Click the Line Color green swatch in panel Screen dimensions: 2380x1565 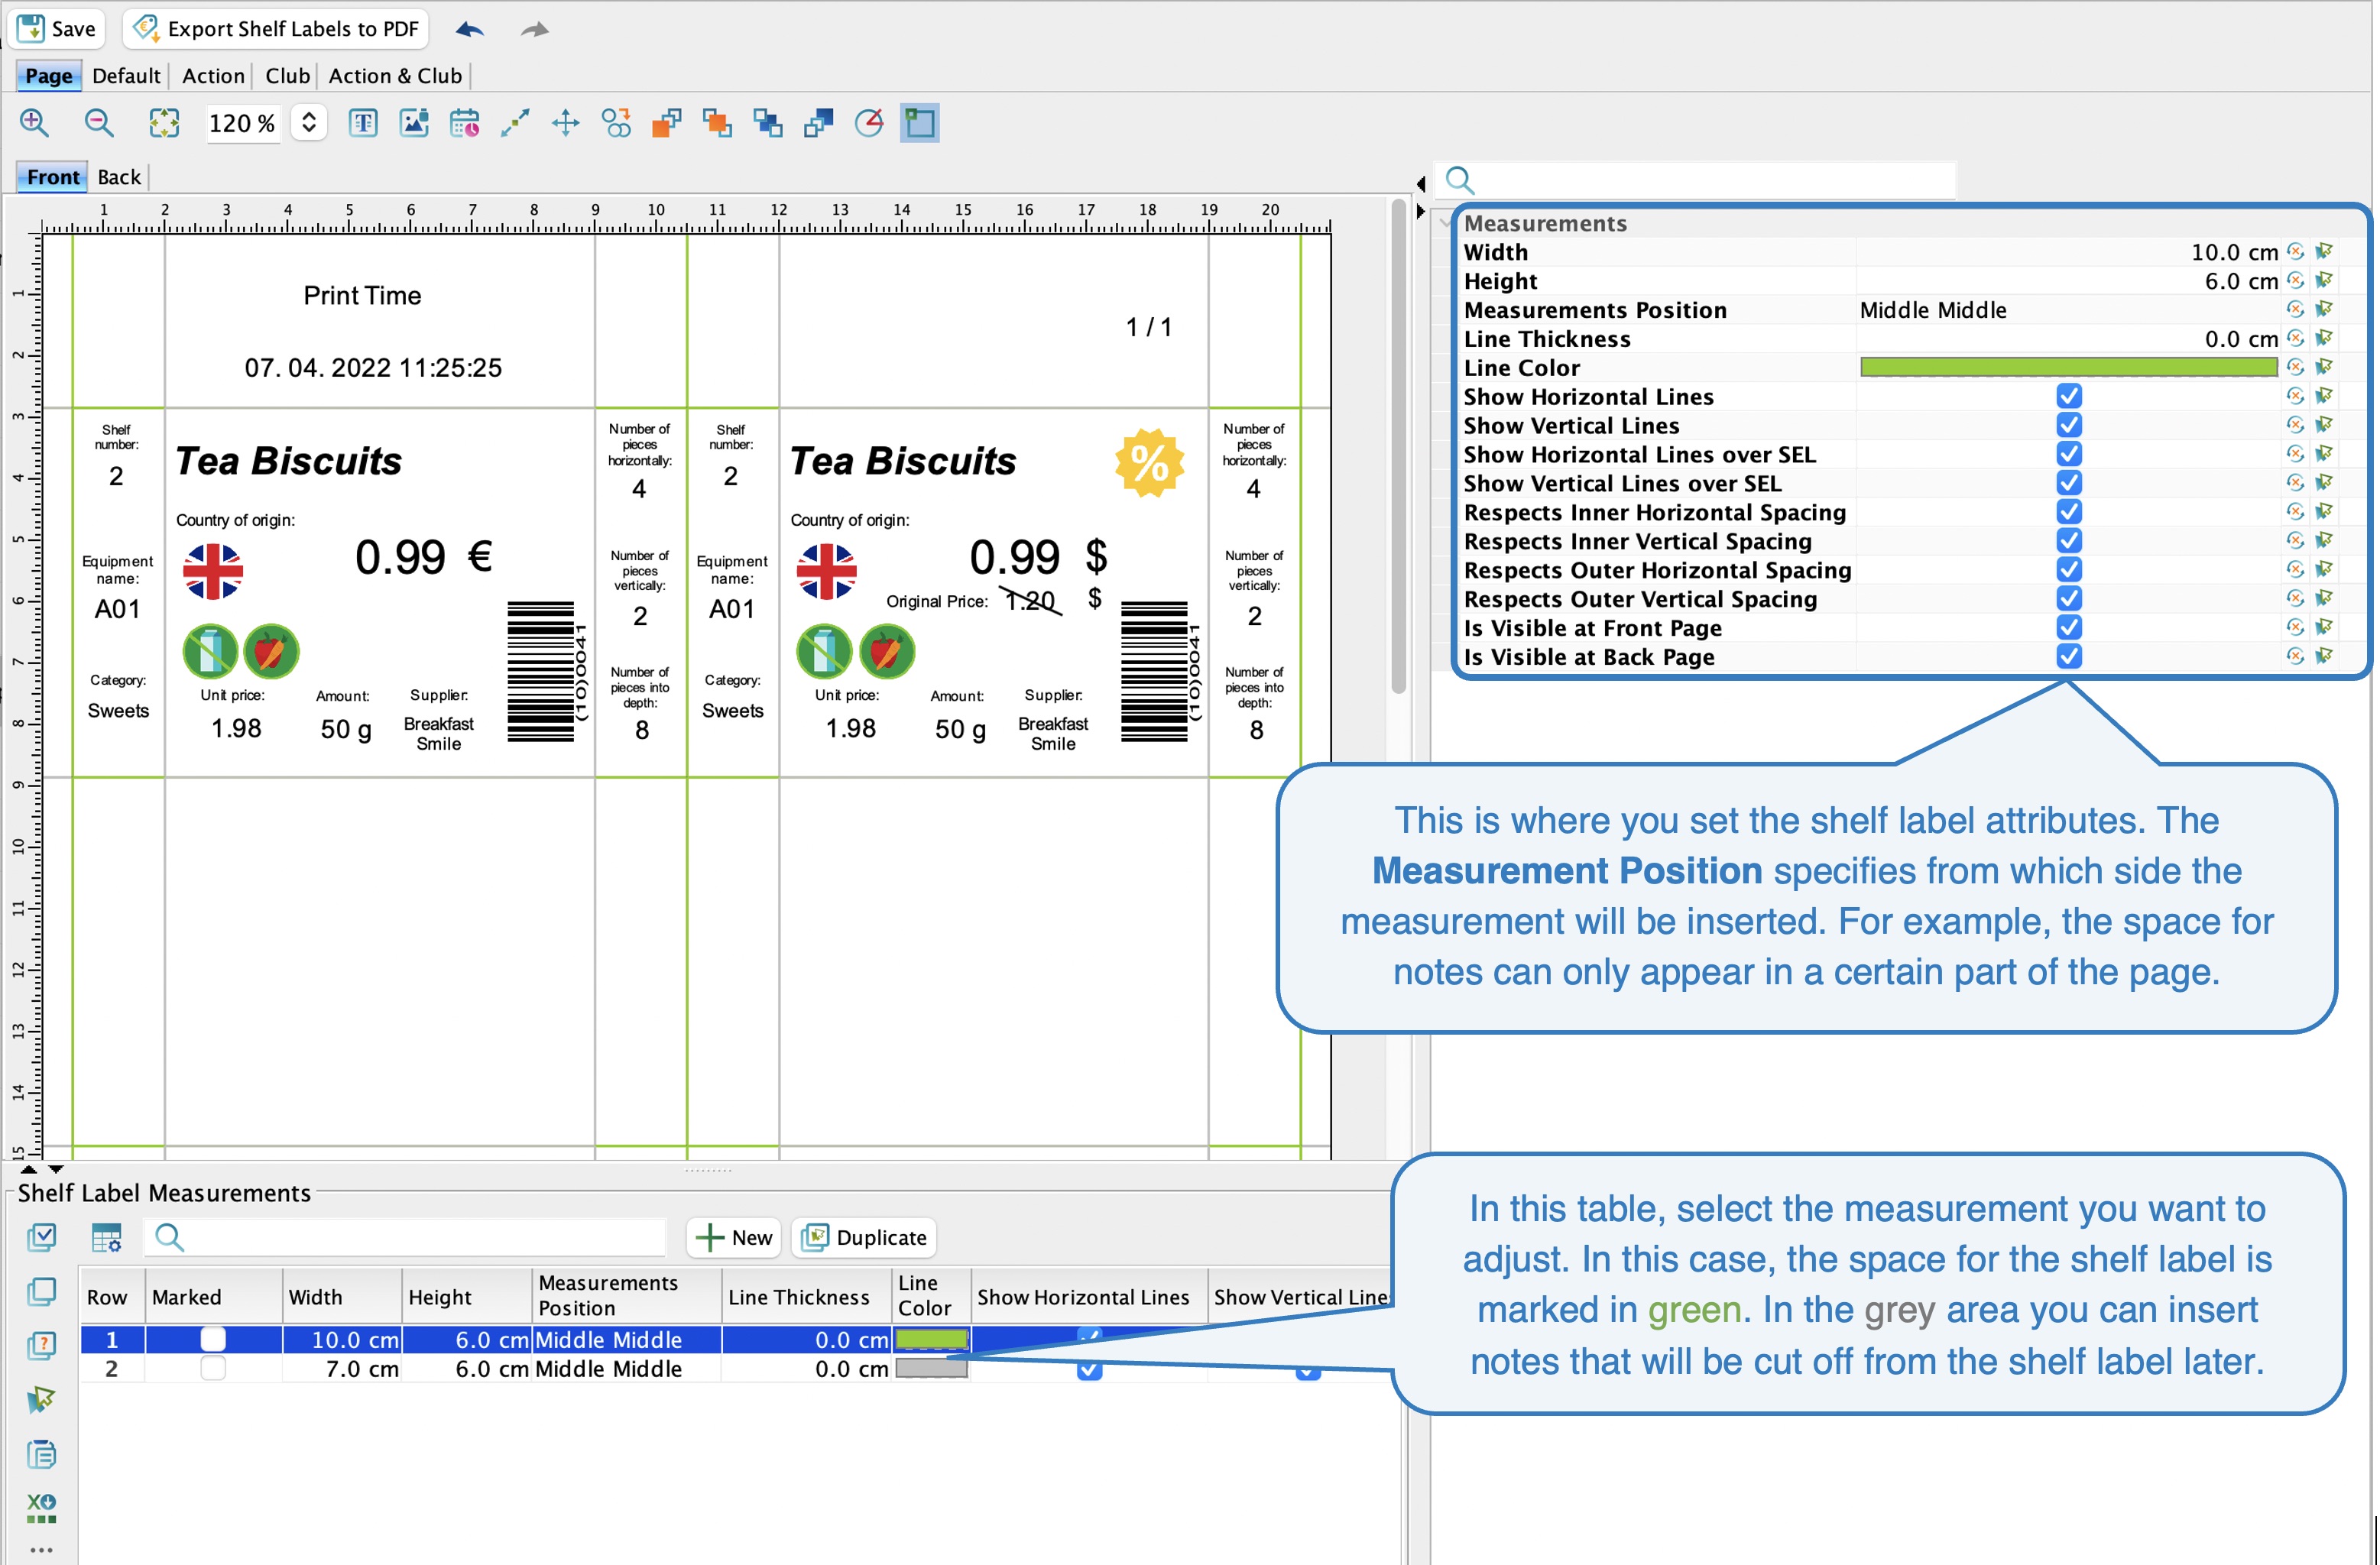pyautogui.click(x=2069, y=368)
